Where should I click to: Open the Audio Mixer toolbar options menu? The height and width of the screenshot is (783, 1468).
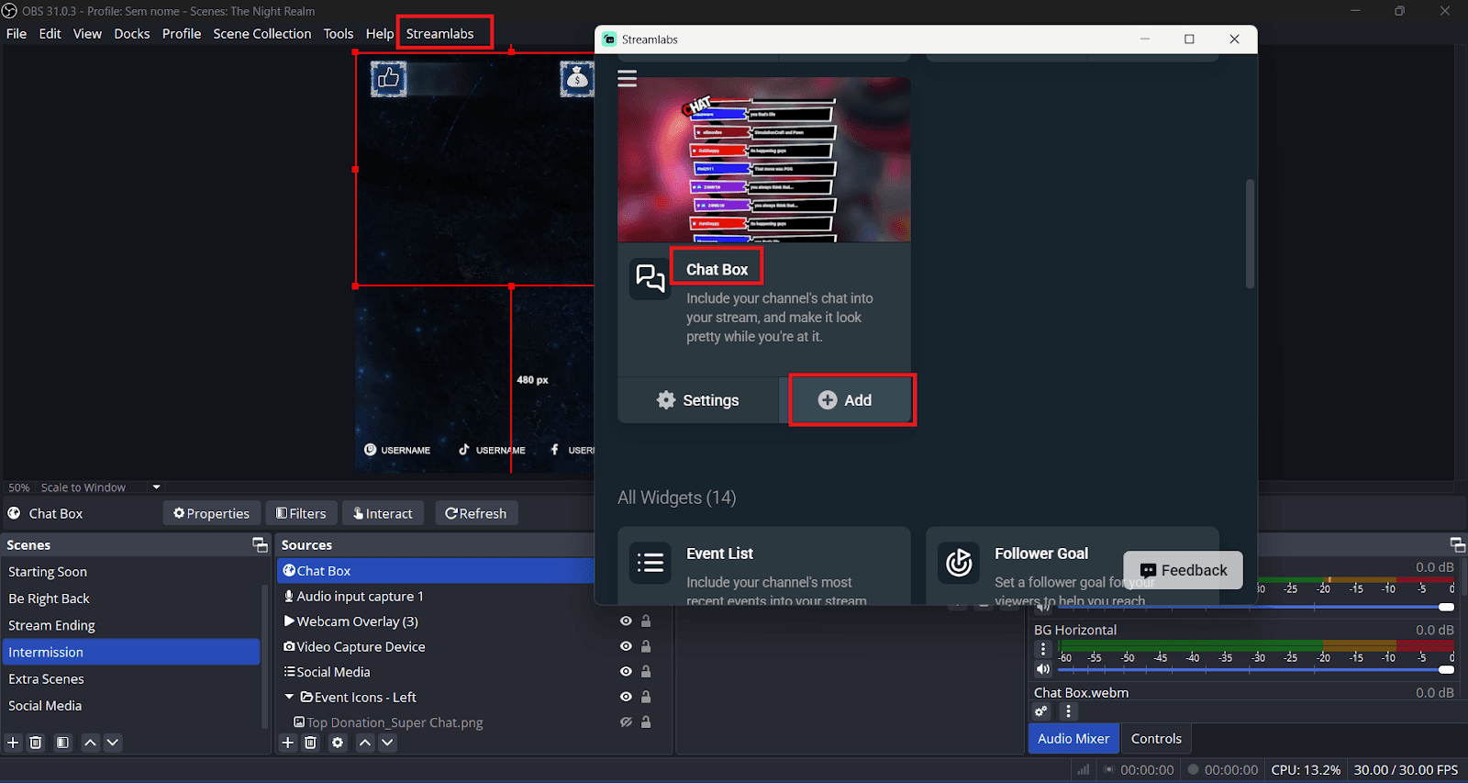pos(1068,711)
